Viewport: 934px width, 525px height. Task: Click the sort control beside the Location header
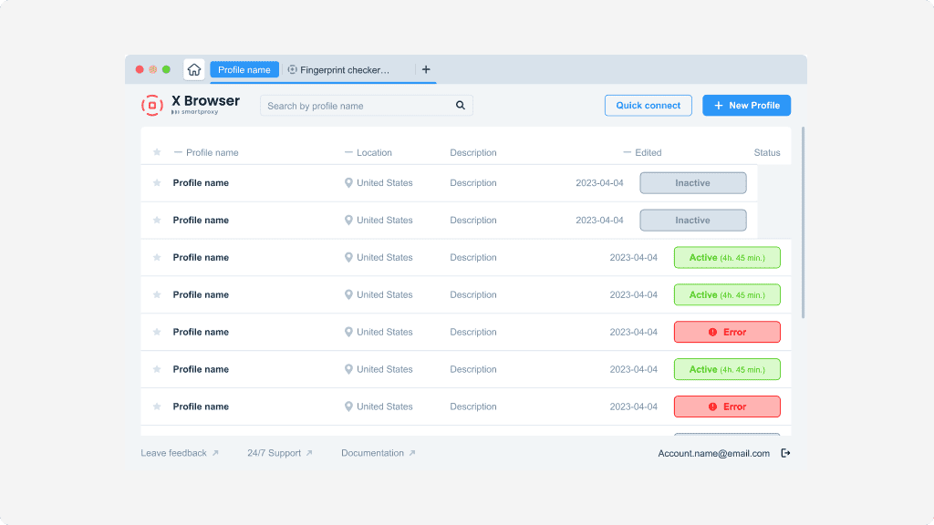tap(348, 152)
